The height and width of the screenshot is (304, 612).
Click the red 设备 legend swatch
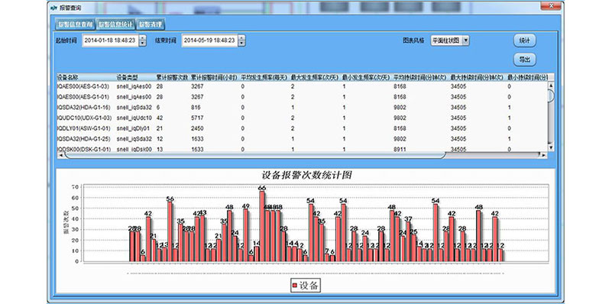tap(295, 286)
